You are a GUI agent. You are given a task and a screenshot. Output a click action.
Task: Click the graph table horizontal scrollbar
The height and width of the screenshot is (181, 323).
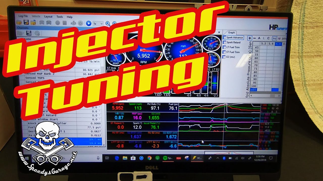pyautogui.click(x=265, y=96)
